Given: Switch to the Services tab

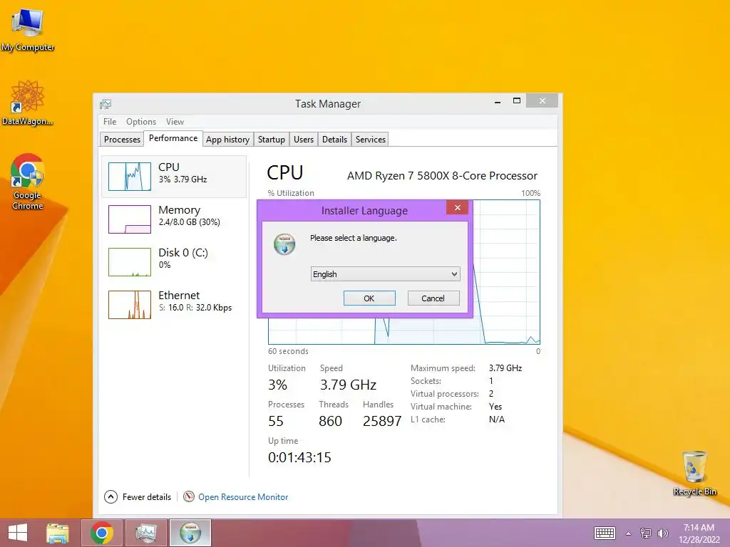Looking at the screenshot, I should [371, 139].
